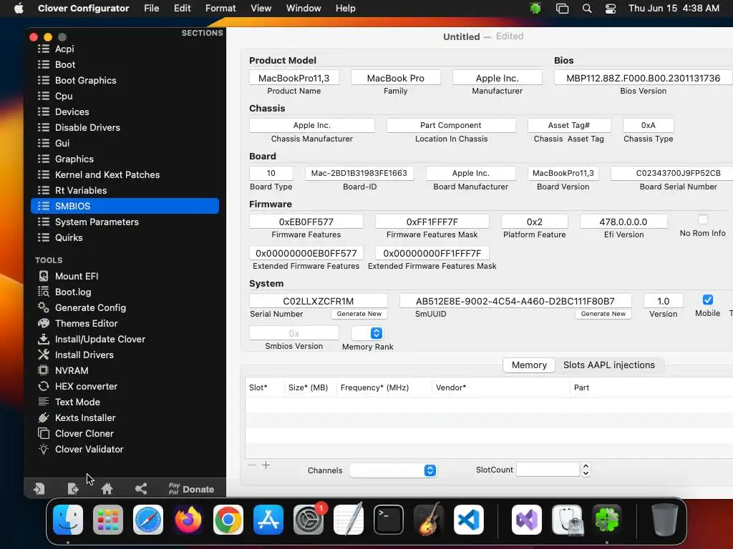The height and width of the screenshot is (549, 733).
Task: Open the Memory Rank dropdown
Action: [367, 333]
